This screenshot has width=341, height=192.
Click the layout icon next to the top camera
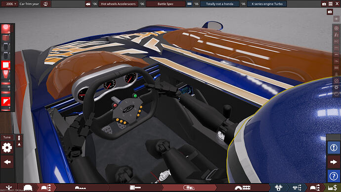(331, 4)
